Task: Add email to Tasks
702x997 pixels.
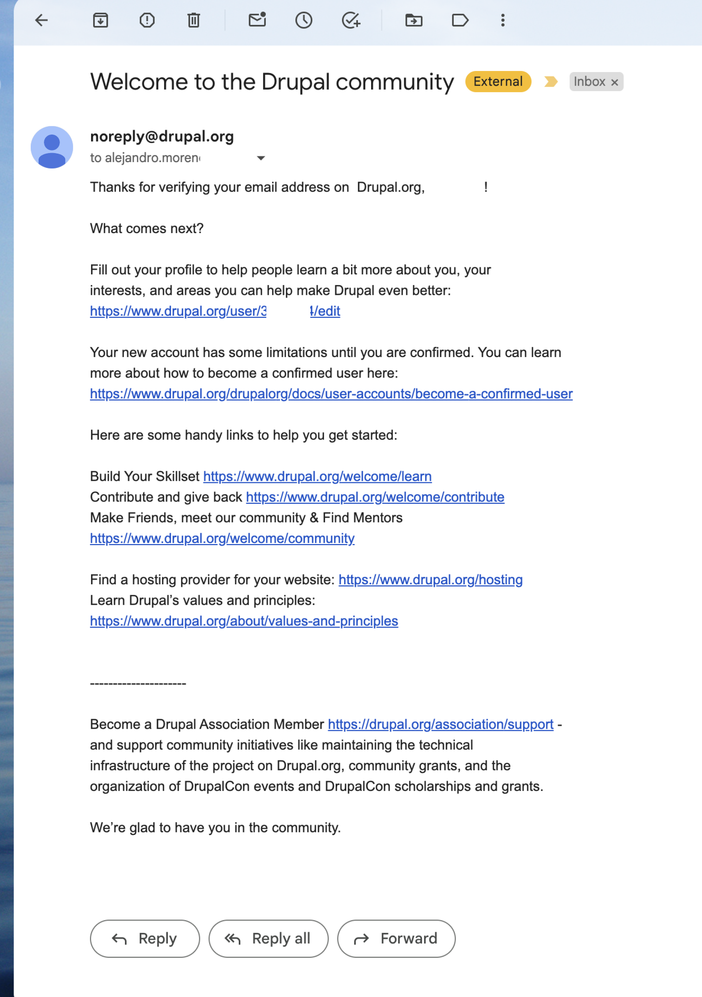Action: pyautogui.click(x=351, y=20)
